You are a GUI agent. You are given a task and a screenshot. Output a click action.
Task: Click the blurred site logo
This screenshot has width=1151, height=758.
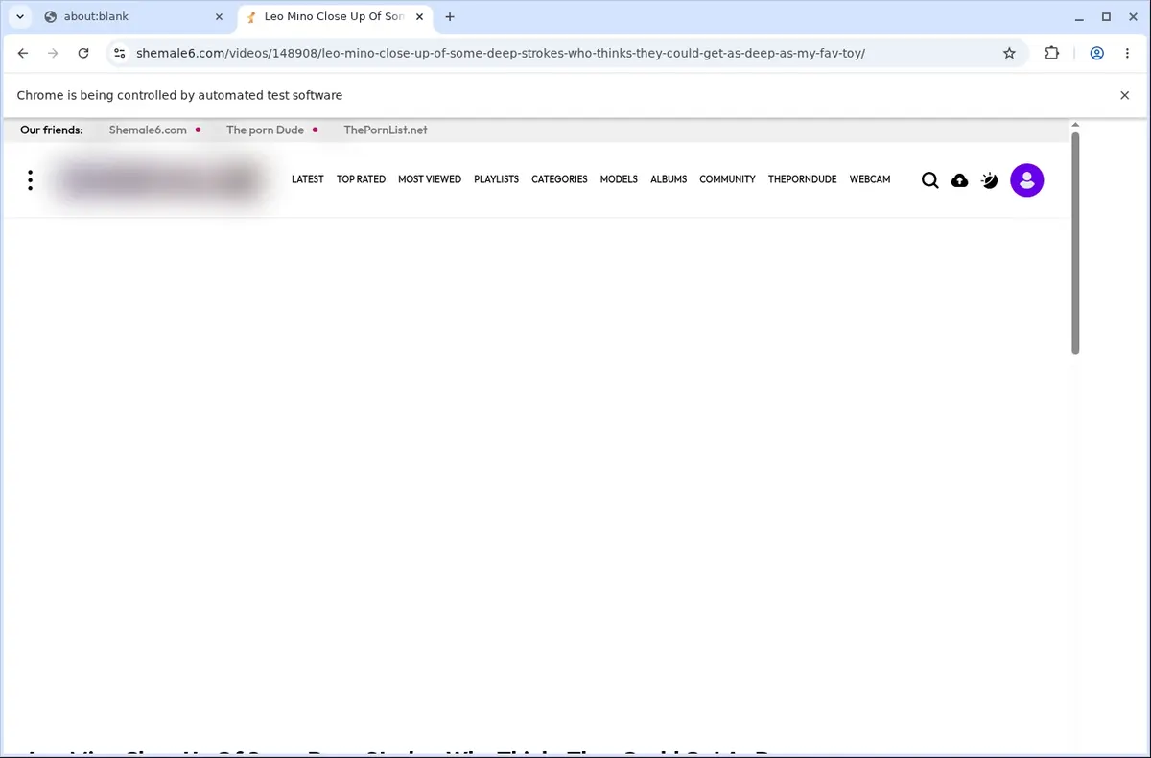[159, 180]
